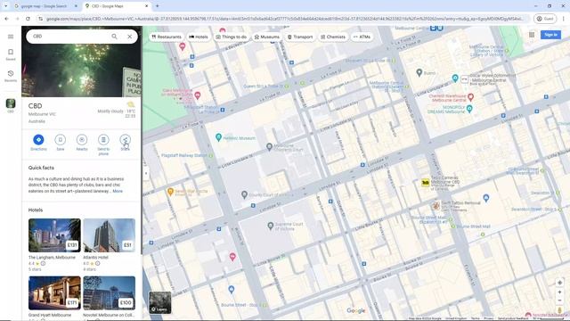Click Flagstaff Railway Station label

coord(184,155)
